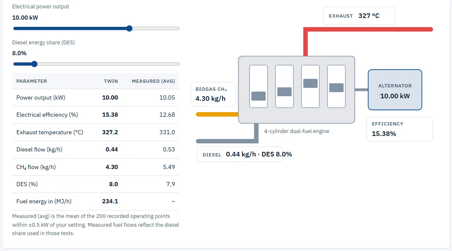The width and height of the screenshot is (452, 251).
Task: Click the DIESEL 0.44 kg/h label box
Action: (x=240, y=154)
